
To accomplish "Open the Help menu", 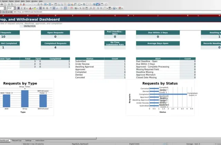I will click(x=41, y=1).
